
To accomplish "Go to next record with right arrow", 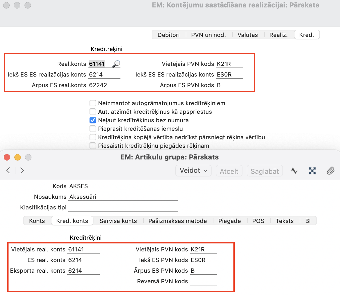I will [22, 170].
